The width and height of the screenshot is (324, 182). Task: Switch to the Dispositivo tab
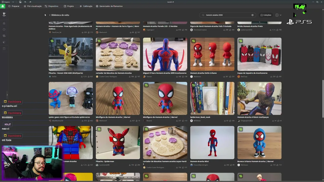(51, 6)
